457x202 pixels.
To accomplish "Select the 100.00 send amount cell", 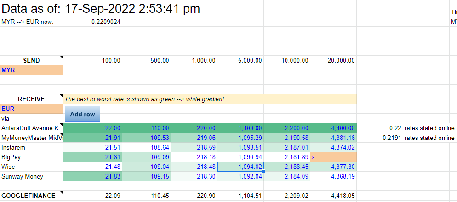I will tap(92, 60).
